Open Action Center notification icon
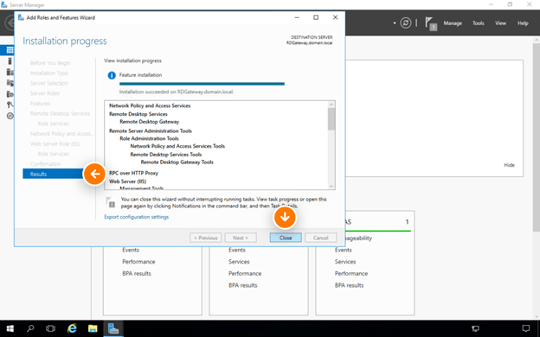 [526, 328]
